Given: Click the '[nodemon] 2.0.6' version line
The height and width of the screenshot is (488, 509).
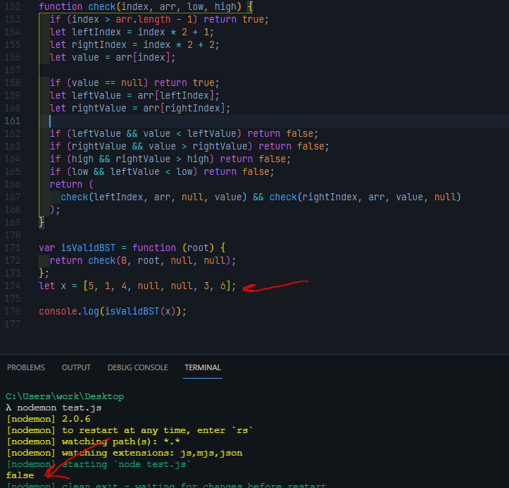Looking at the screenshot, I should coord(45,419).
